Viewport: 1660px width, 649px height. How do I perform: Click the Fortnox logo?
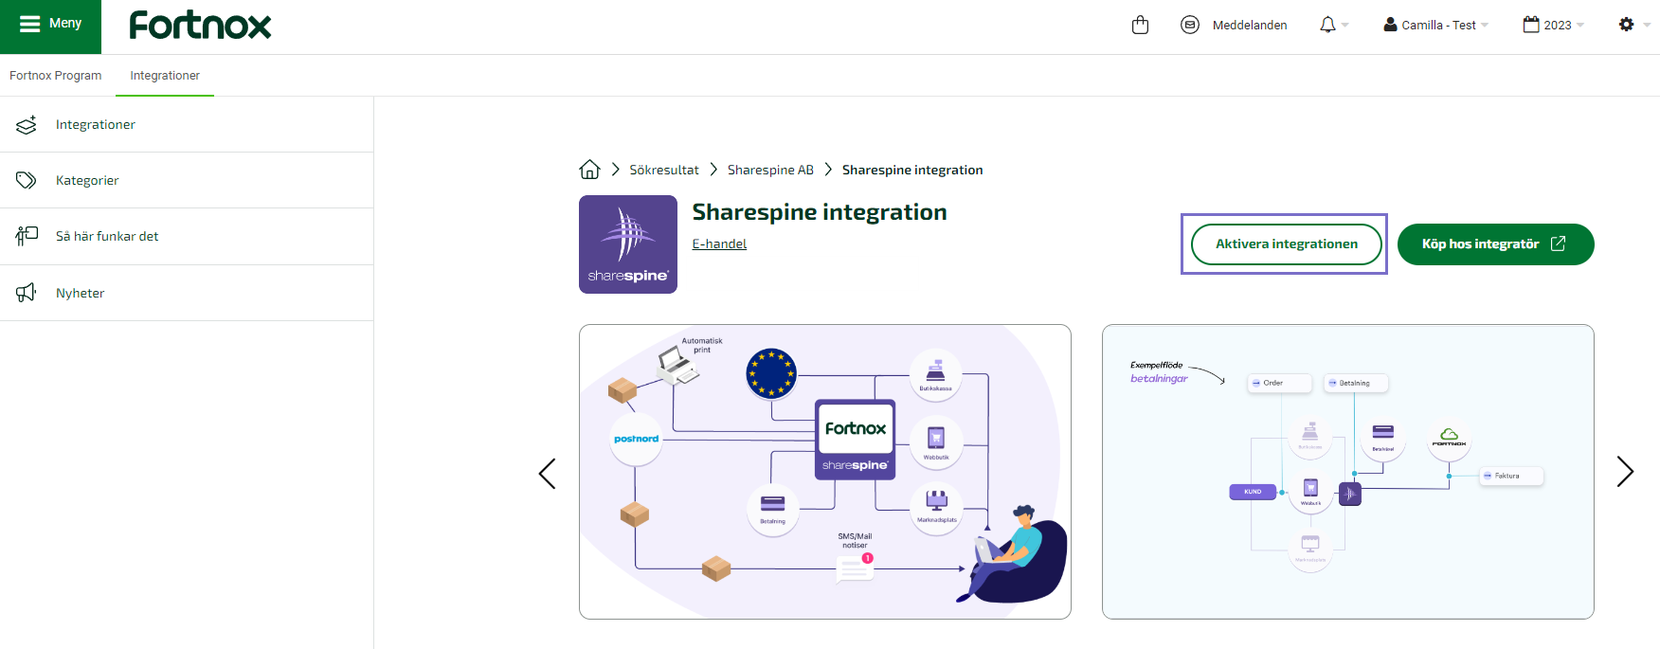click(200, 25)
